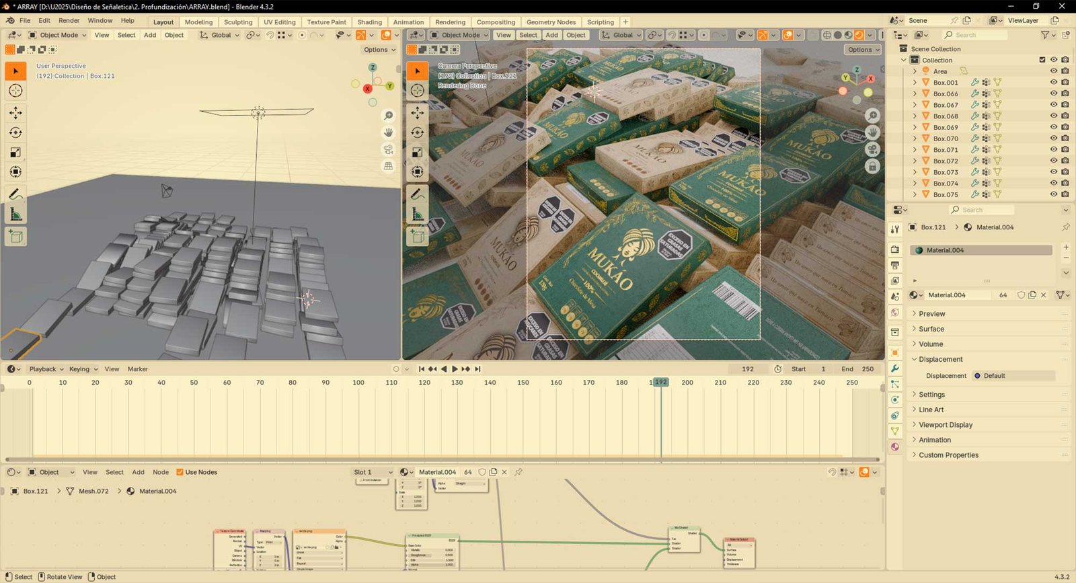Select the Annotate tool in left viewport
Screen dimensions: 1076x583
click(15, 194)
